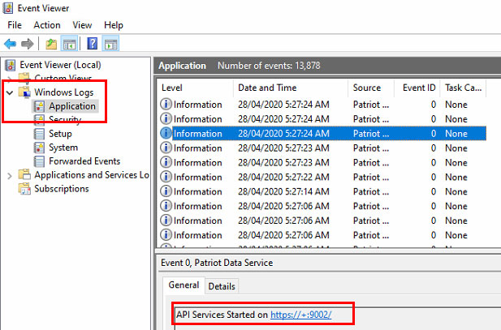Open the Help question mark toolbar icon

coord(93,44)
